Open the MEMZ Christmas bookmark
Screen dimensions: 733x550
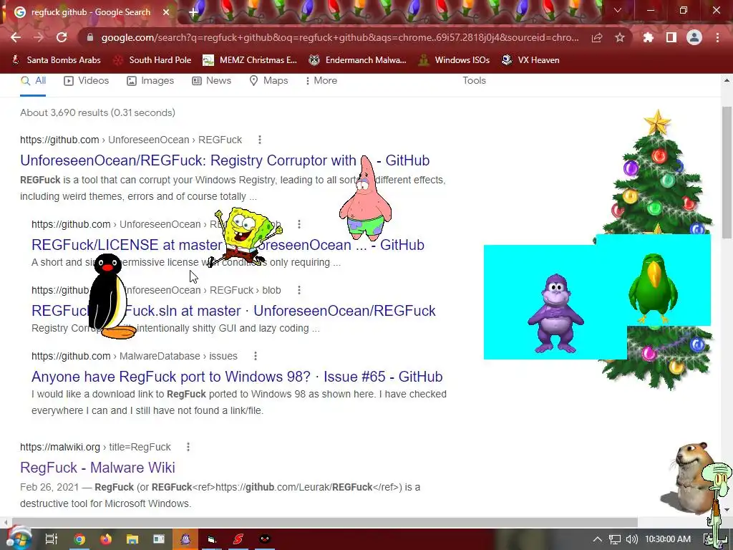pyautogui.click(x=250, y=60)
